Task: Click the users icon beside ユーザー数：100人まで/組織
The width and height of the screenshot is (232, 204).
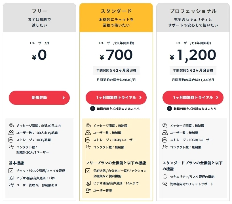Action: (11, 133)
